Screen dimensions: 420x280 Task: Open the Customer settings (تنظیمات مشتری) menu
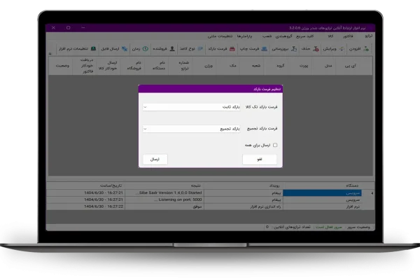click(x=217, y=36)
